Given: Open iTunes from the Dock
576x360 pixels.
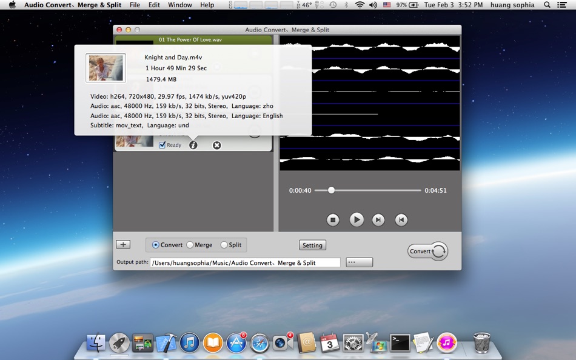Looking at the screenshot, I should (190, 343).
